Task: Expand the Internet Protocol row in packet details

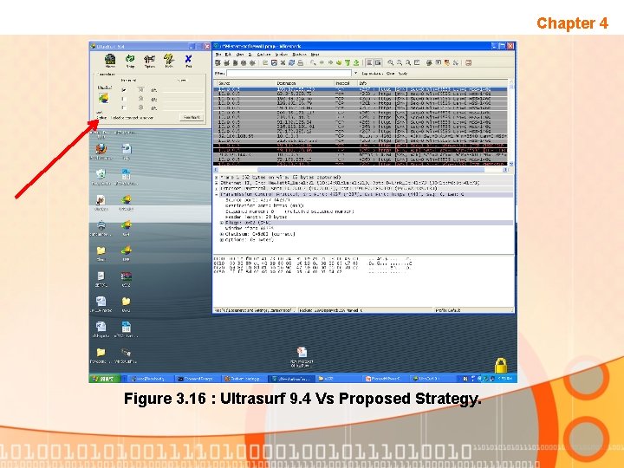Action: coord(217,189)
